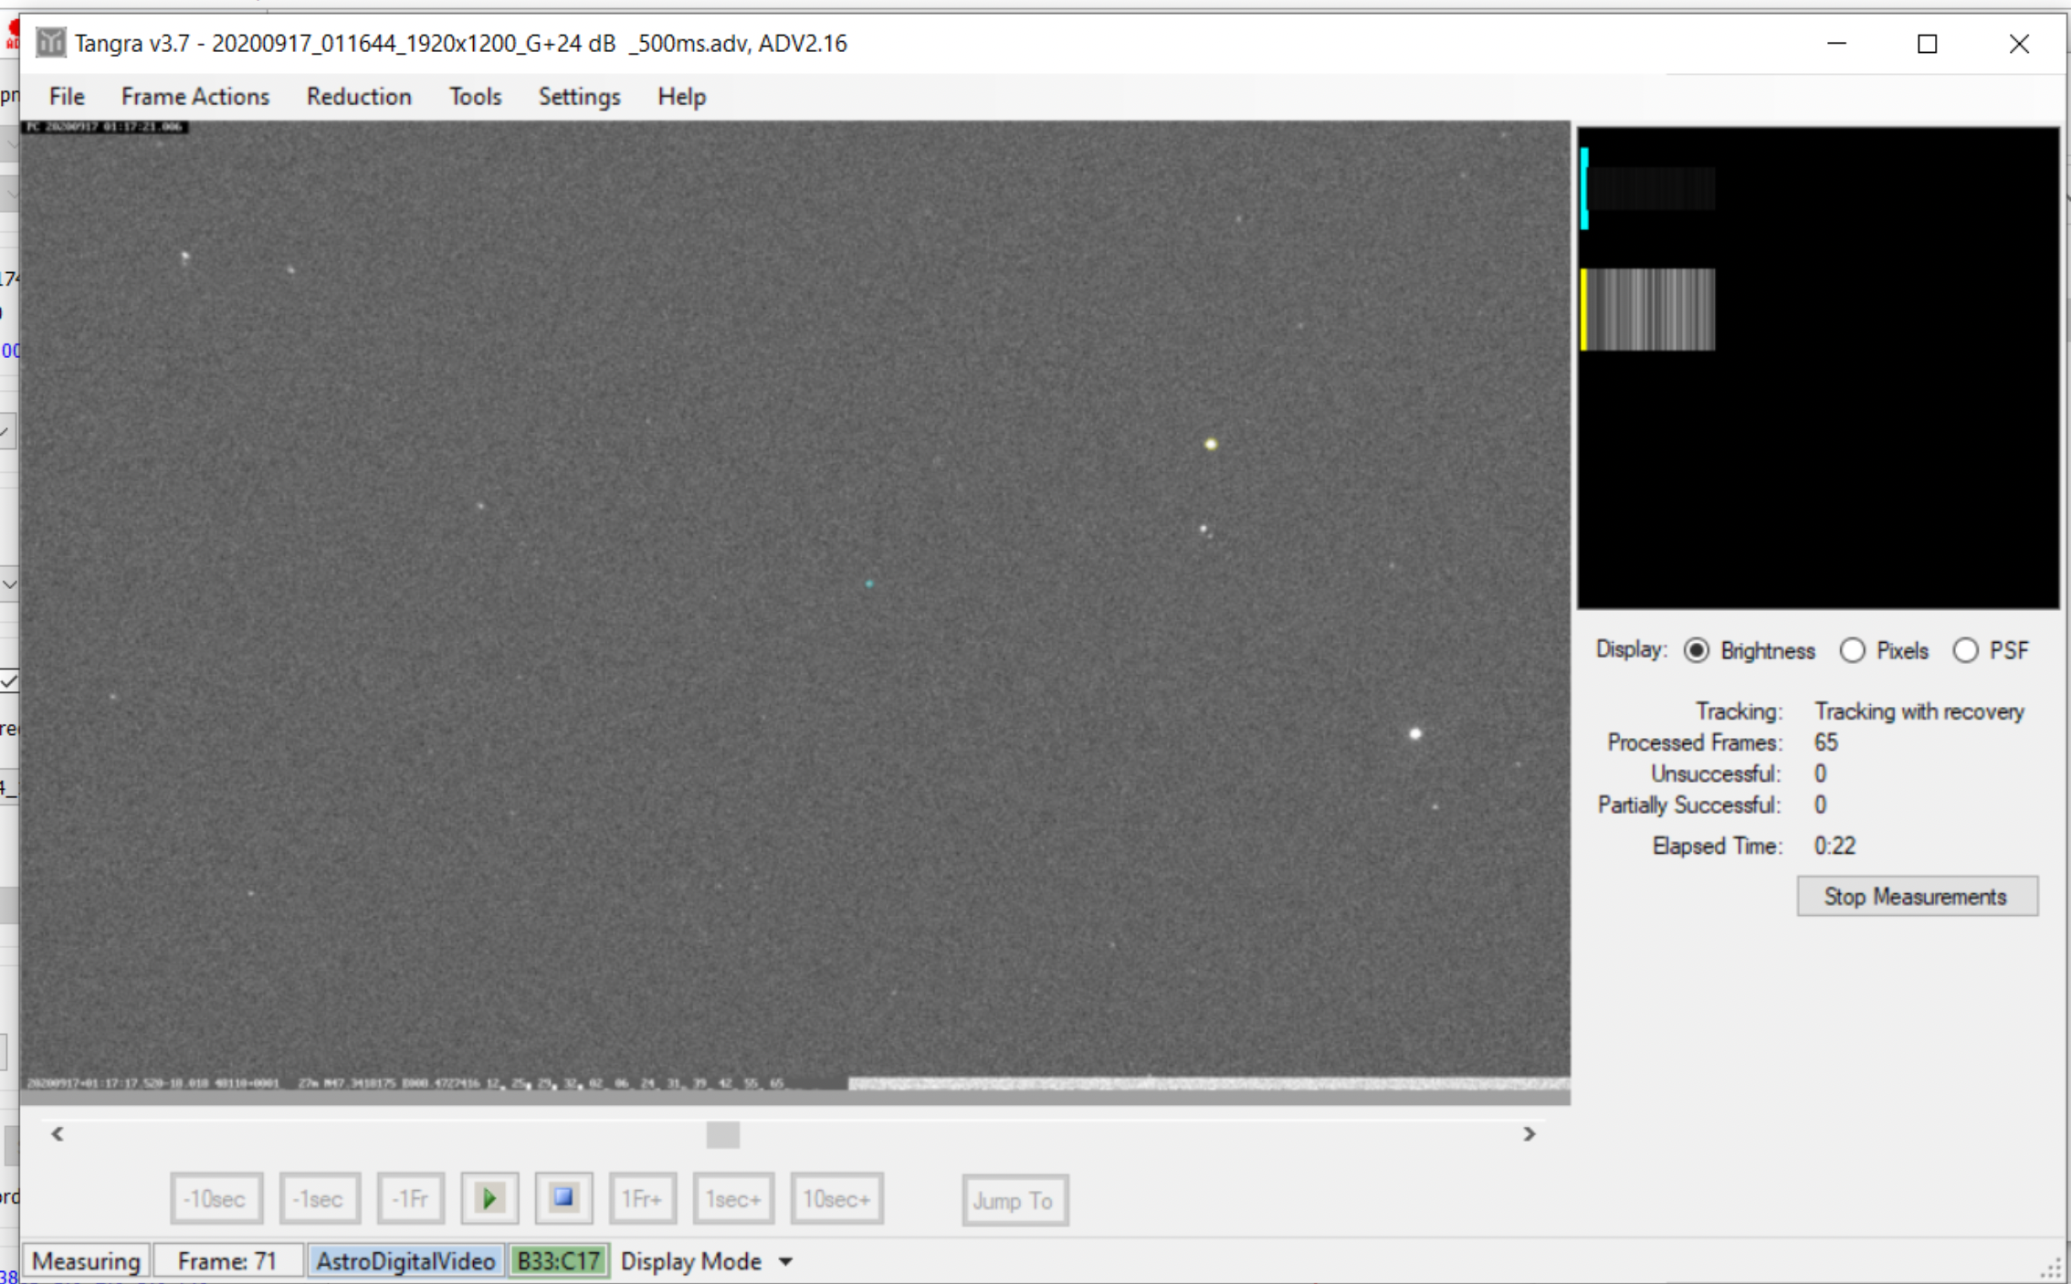Step back one frame with -1Fr
The width and height of the screenshot is (2071, 1284).
[410, 1198]
